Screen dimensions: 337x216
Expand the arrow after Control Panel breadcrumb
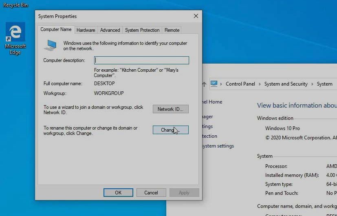point(260,84)
